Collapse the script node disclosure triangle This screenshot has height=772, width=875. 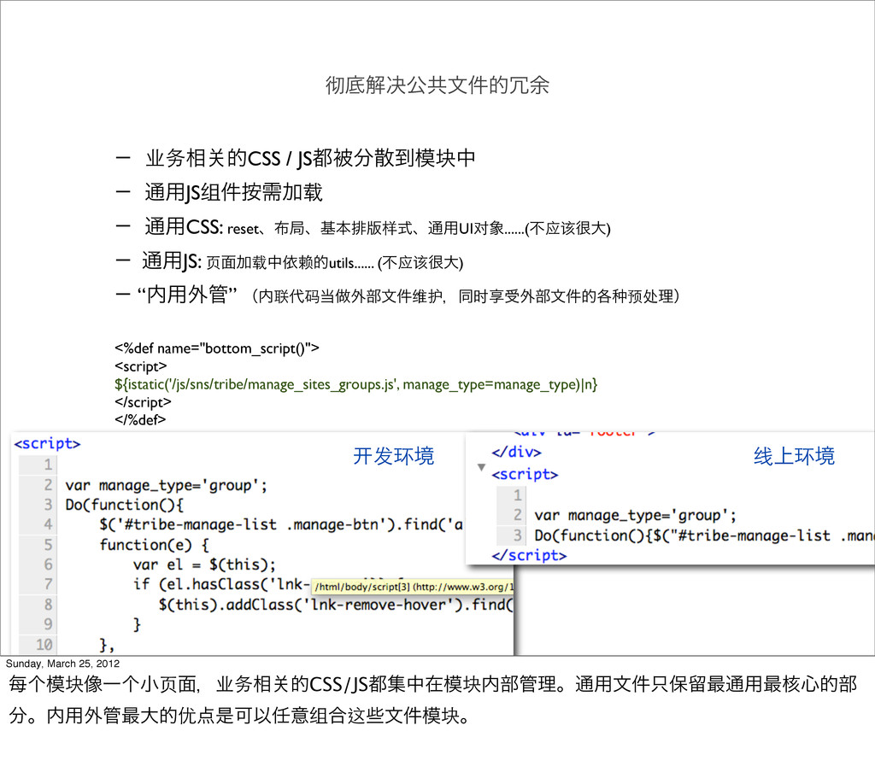click(x=481, y=467)
